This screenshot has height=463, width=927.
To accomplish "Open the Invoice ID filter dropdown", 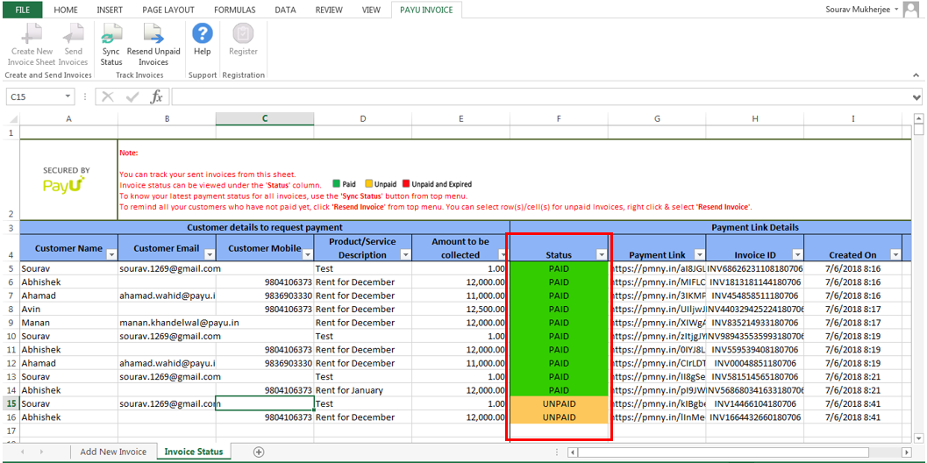I will click(x=797, y=254).
